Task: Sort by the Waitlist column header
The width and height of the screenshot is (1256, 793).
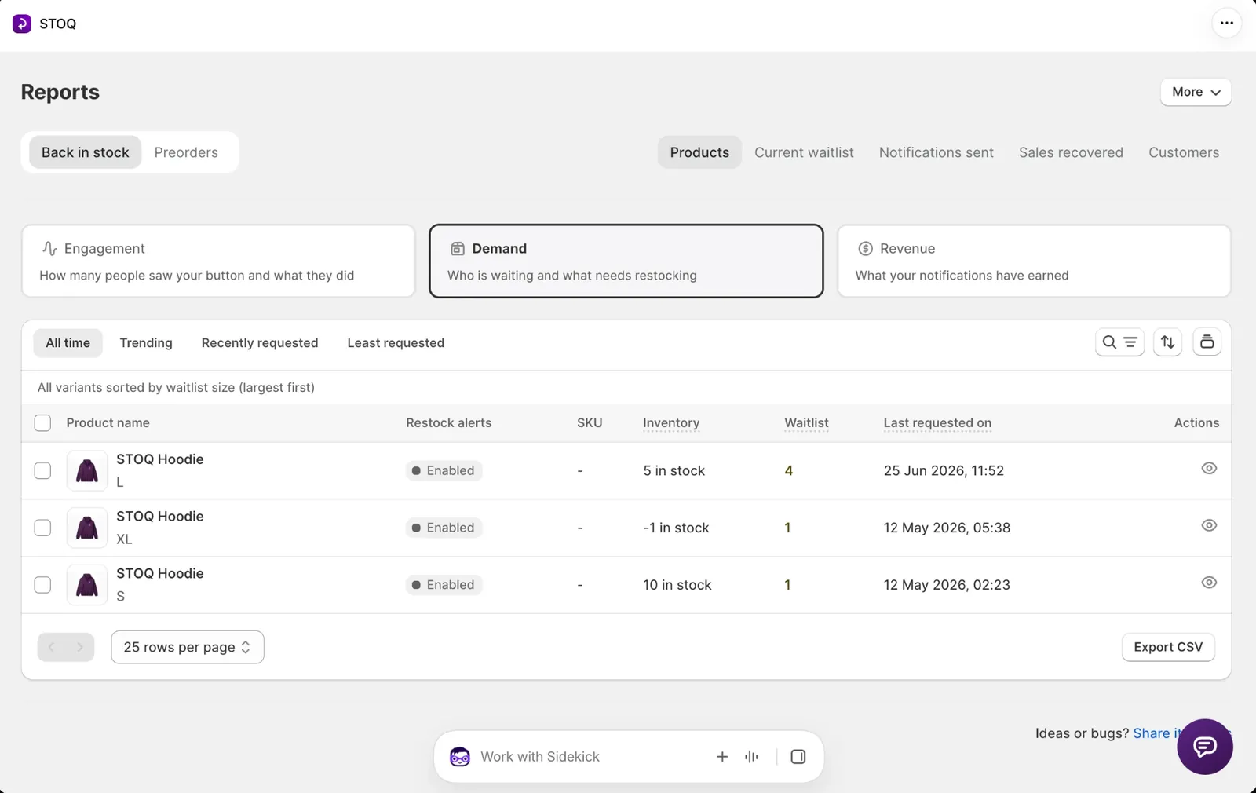Action: click(806, 423)
